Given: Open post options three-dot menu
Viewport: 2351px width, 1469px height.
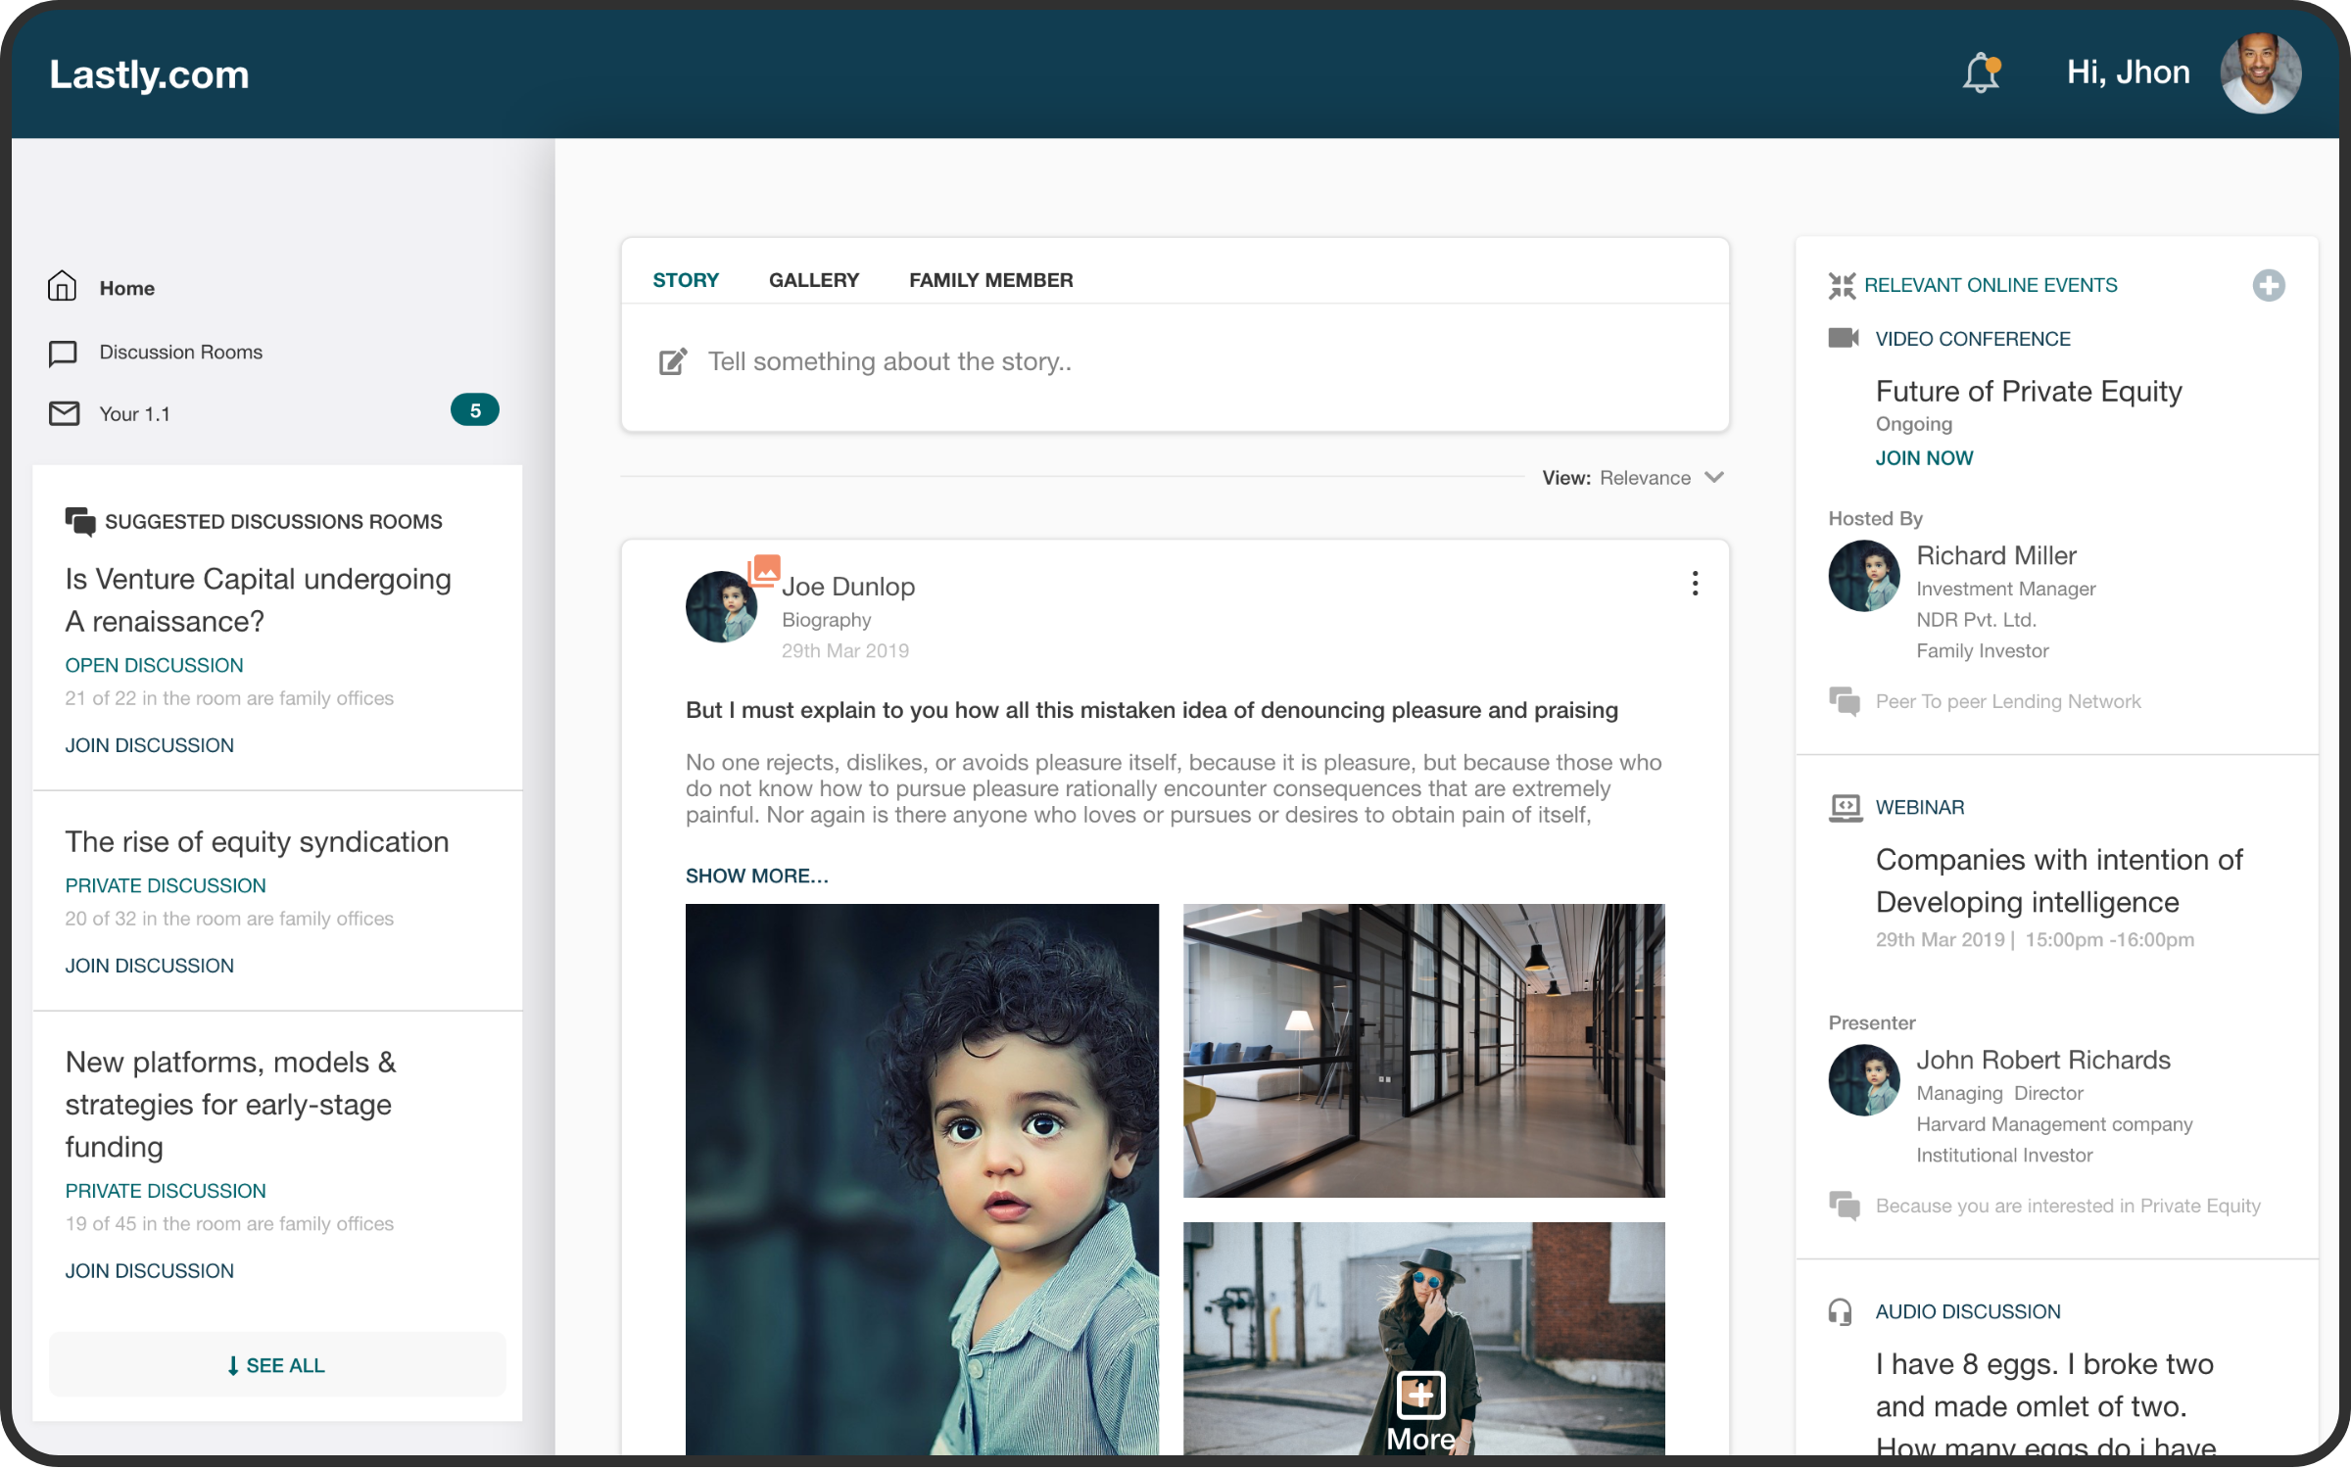Looking at the screenshot, I should (1695, 584).
